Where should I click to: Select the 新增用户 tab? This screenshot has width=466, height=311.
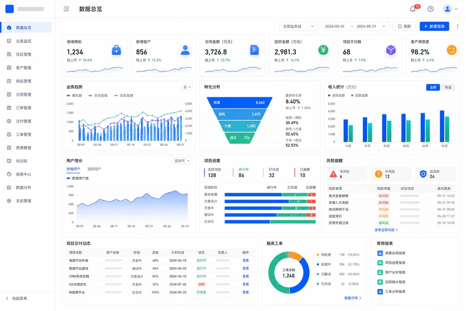coord(73,169)
